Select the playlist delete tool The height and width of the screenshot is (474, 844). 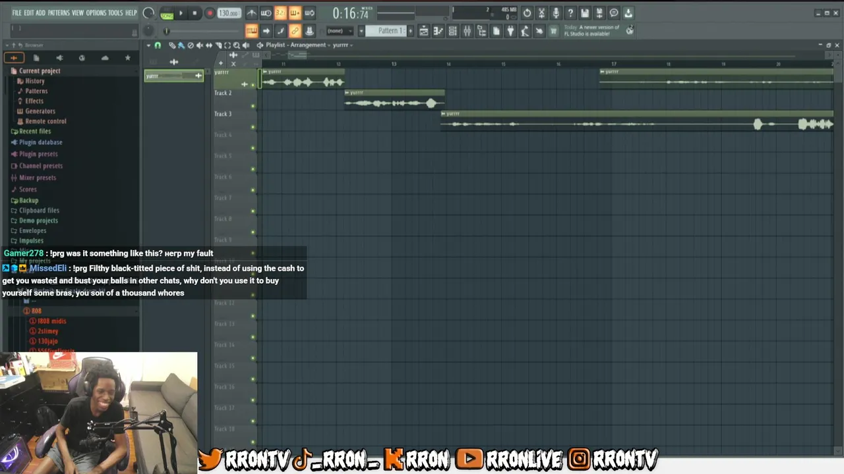coord(191,45)
